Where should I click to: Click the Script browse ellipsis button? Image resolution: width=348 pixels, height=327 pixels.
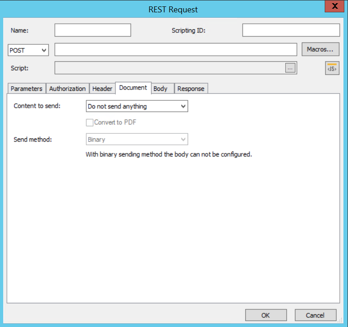290,68
